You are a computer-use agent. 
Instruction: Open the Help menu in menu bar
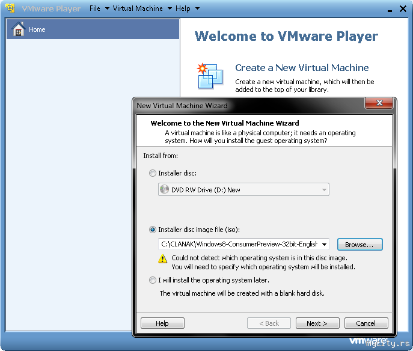183,8
